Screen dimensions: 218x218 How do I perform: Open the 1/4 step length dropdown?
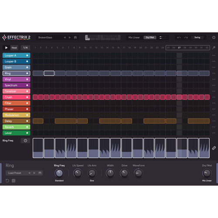click(x=25, y=48)
